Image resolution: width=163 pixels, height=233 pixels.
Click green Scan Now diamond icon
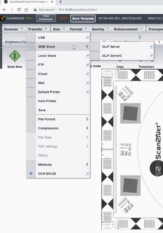pos(15,56)
